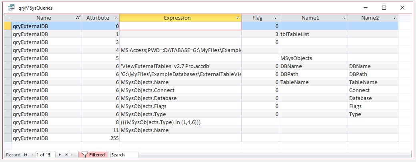Click the MSysObjects.Connect expression cell
Image resolution: width=416 pixels, height=162 pixels.
180,90
